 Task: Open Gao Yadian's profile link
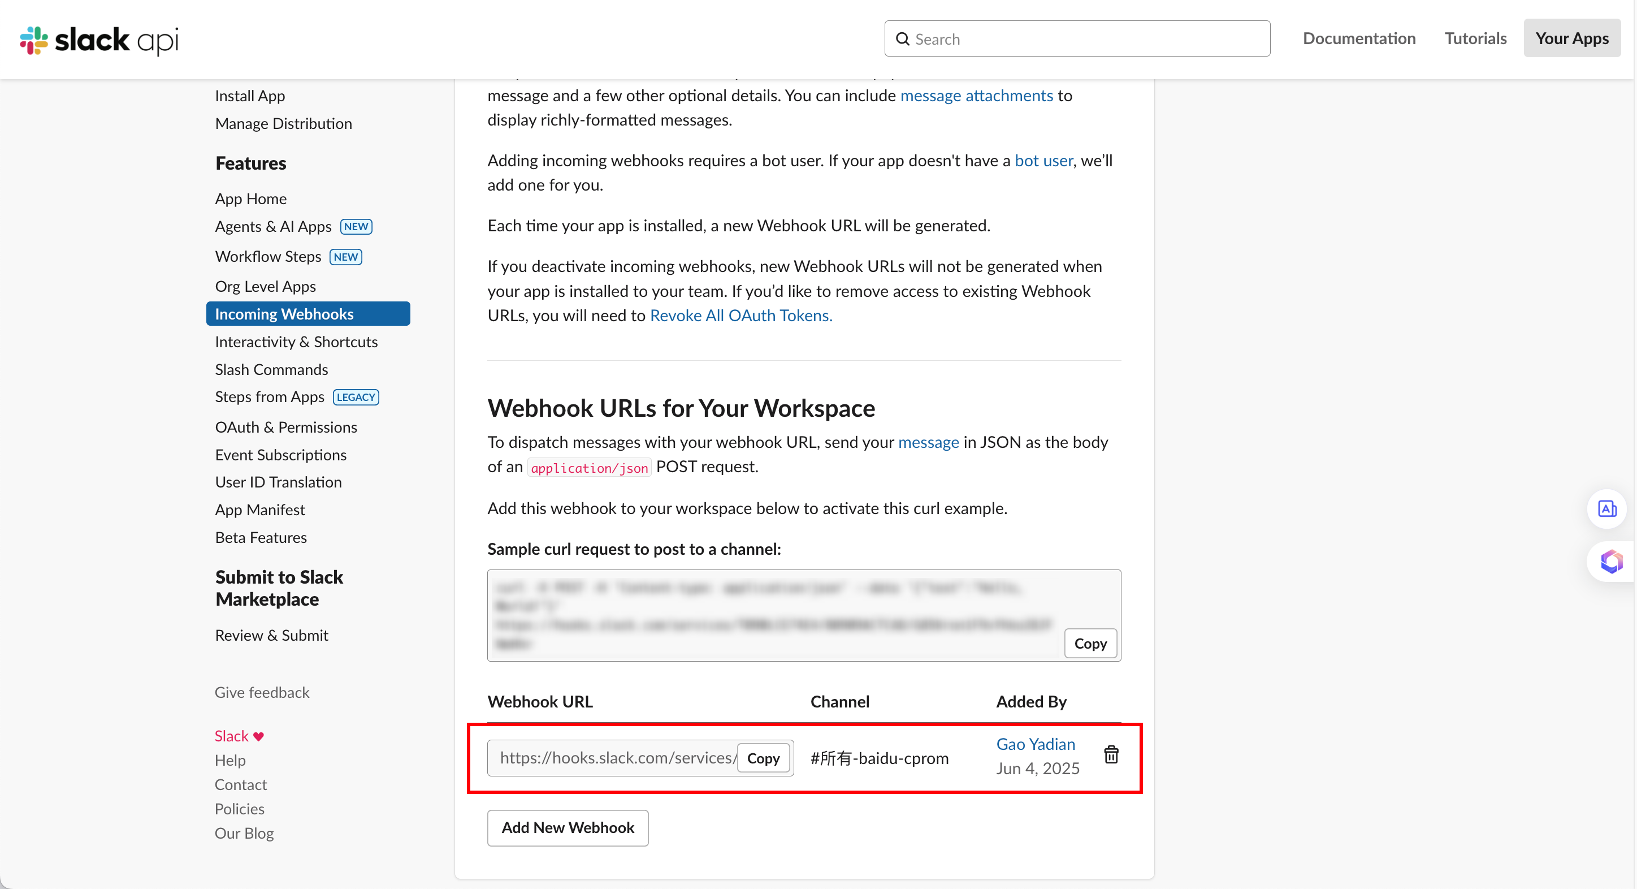pyautogui.click(x=1035, y=744)
